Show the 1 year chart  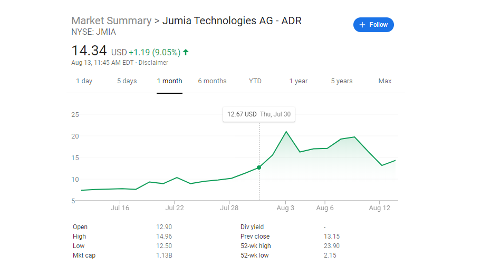point(299,81)
